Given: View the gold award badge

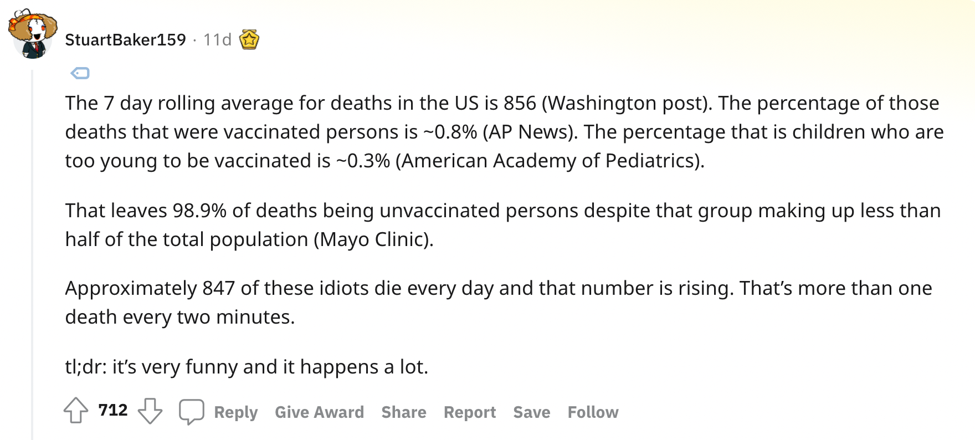Looking at the screenshot, I should click(249, 39).
